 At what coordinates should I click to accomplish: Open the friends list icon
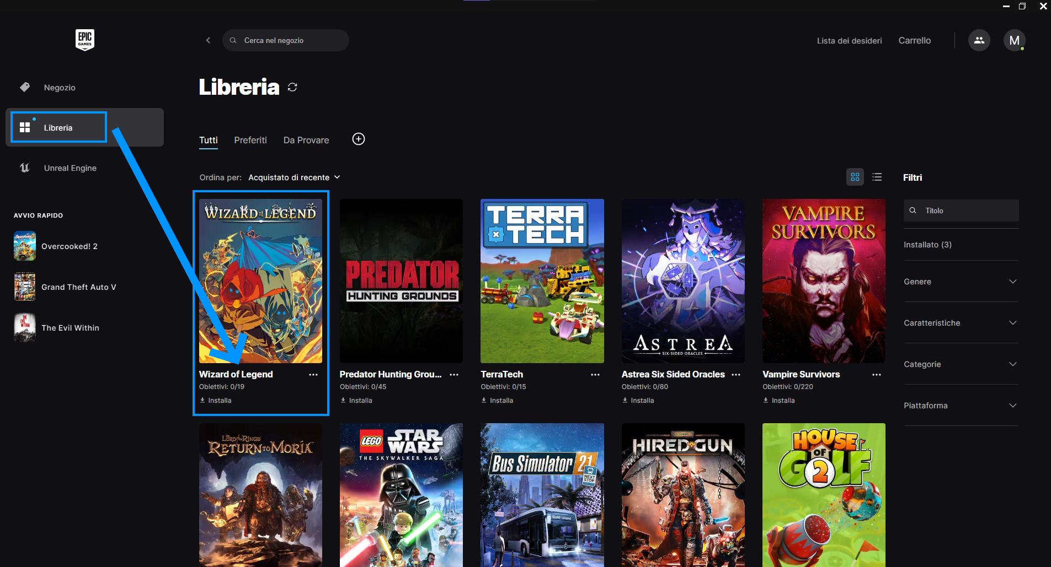click(x=979, y=40)
